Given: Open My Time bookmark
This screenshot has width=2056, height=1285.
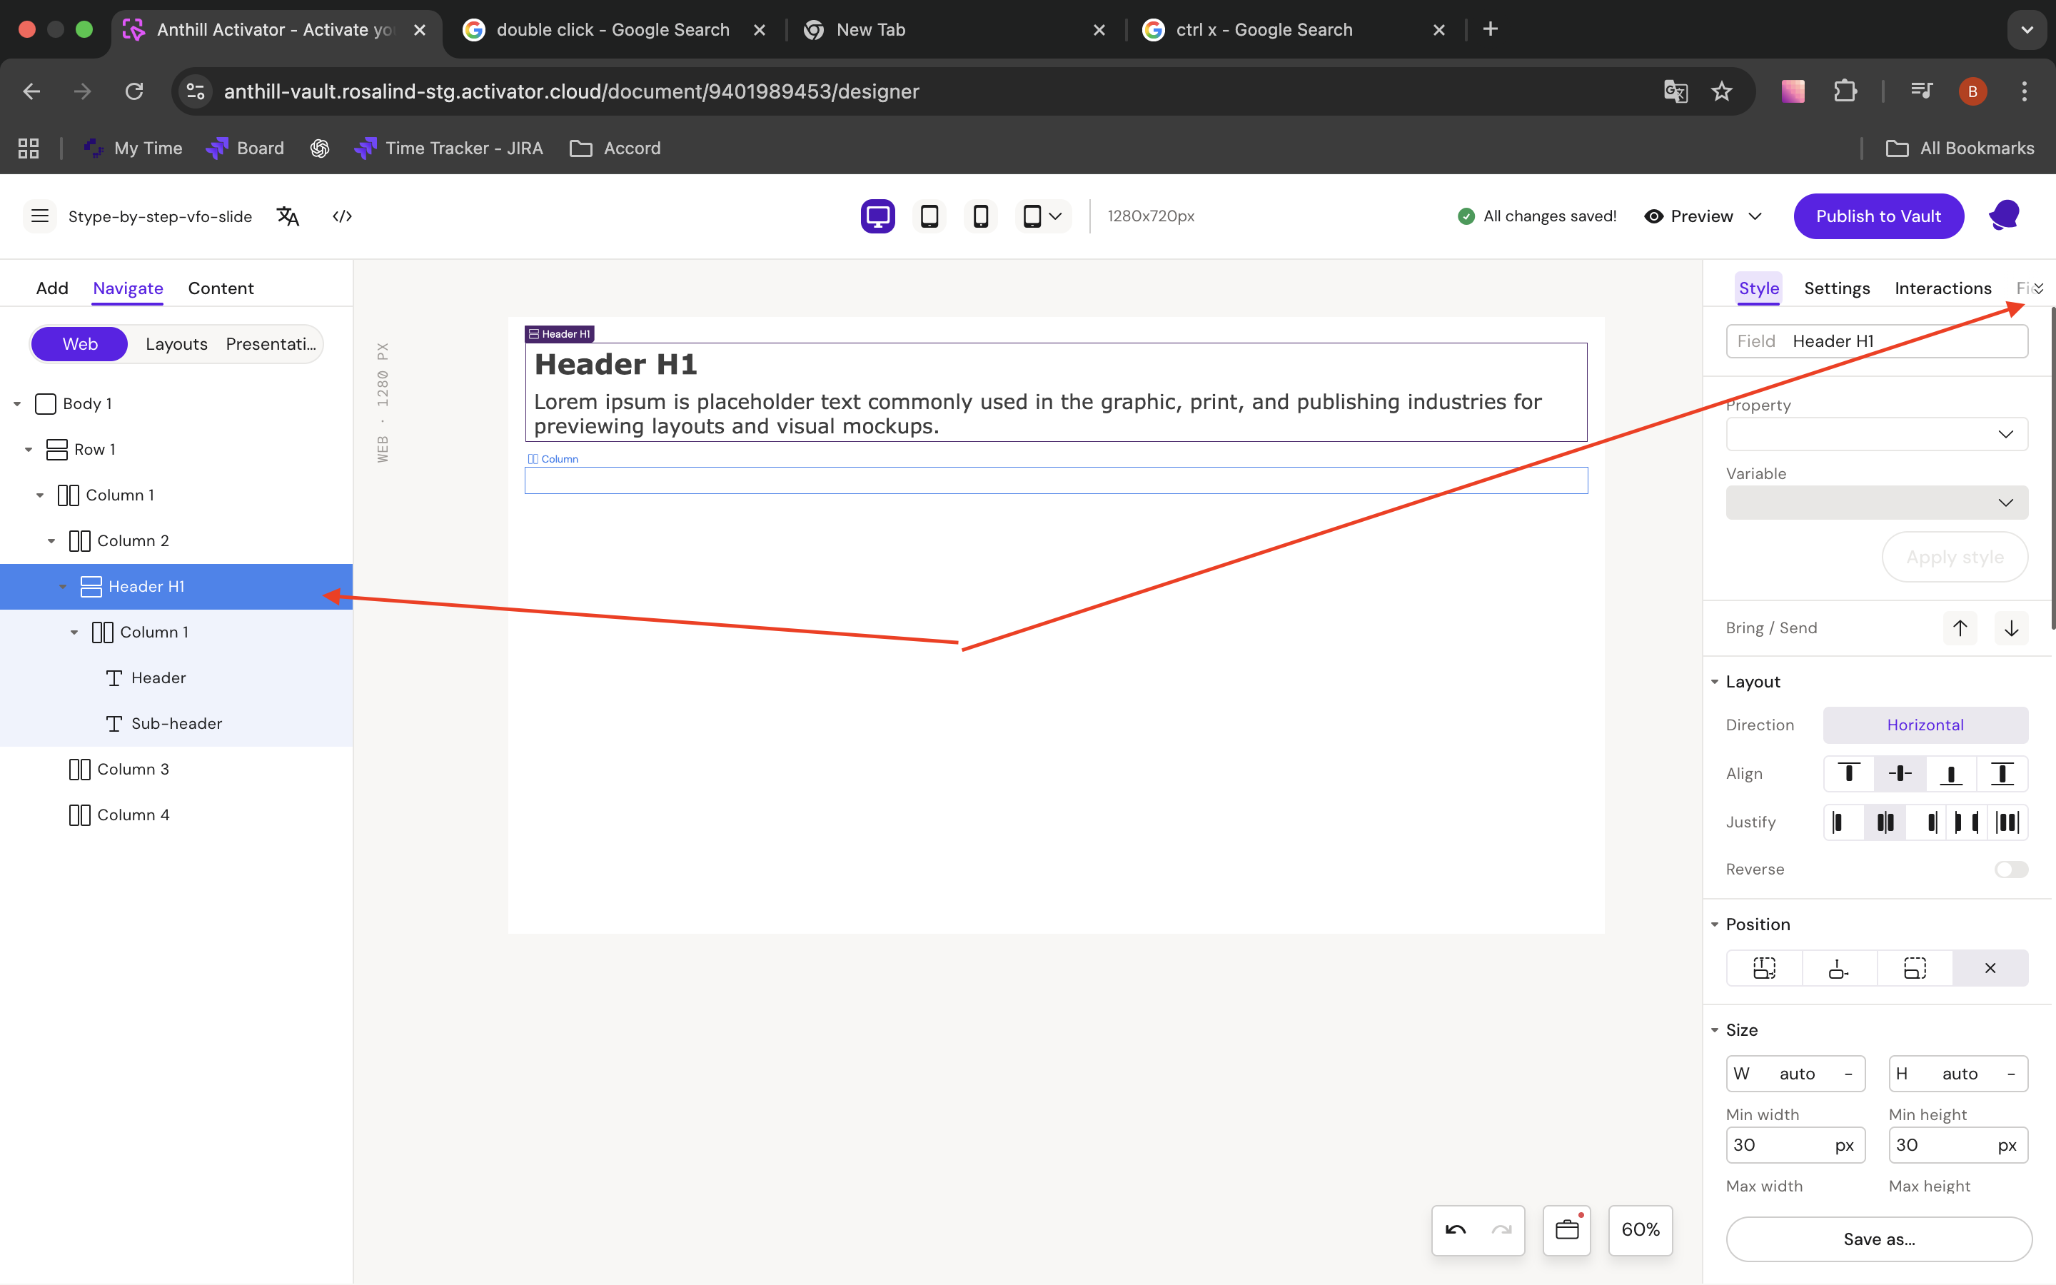Looking at the screenshot, I should (x=133, y=148).
